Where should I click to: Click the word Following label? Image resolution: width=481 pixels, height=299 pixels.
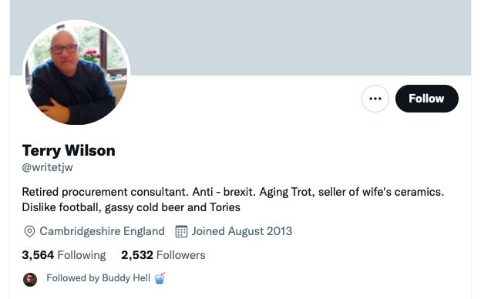coord(82,255)
